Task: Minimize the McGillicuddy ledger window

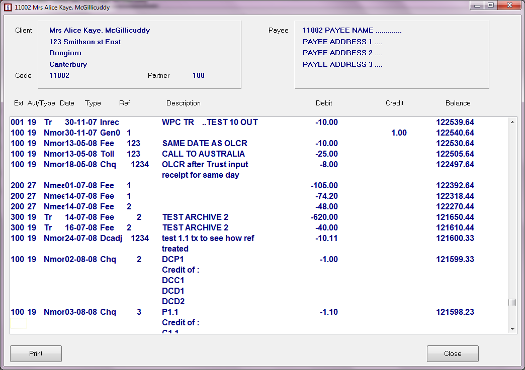Action: (477, 6)
